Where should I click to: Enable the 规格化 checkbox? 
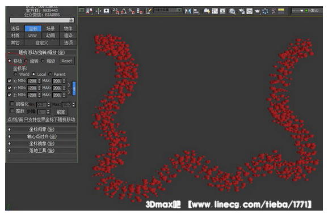pyautogui.click(x=12, y=104)
